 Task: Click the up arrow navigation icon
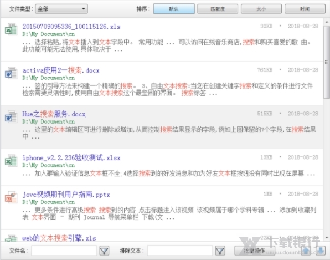[x=306, y=251]
